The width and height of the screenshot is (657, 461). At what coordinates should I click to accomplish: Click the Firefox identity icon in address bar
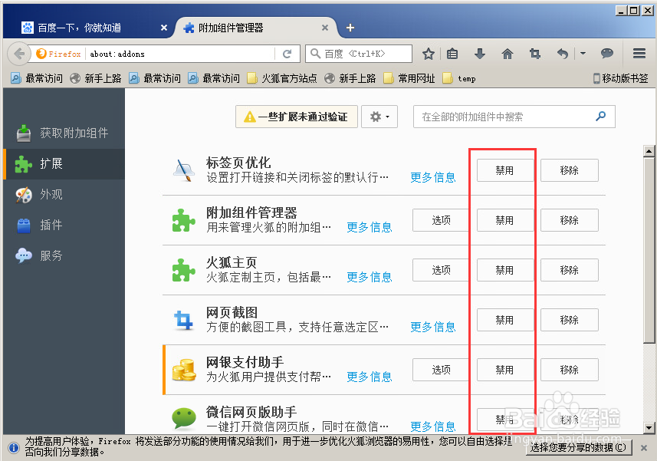point(59,54)
